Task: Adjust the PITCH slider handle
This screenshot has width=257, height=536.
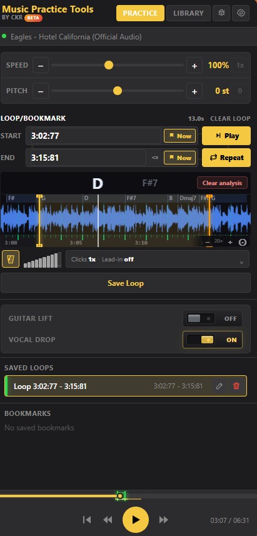Action: (x=118, y=91)
